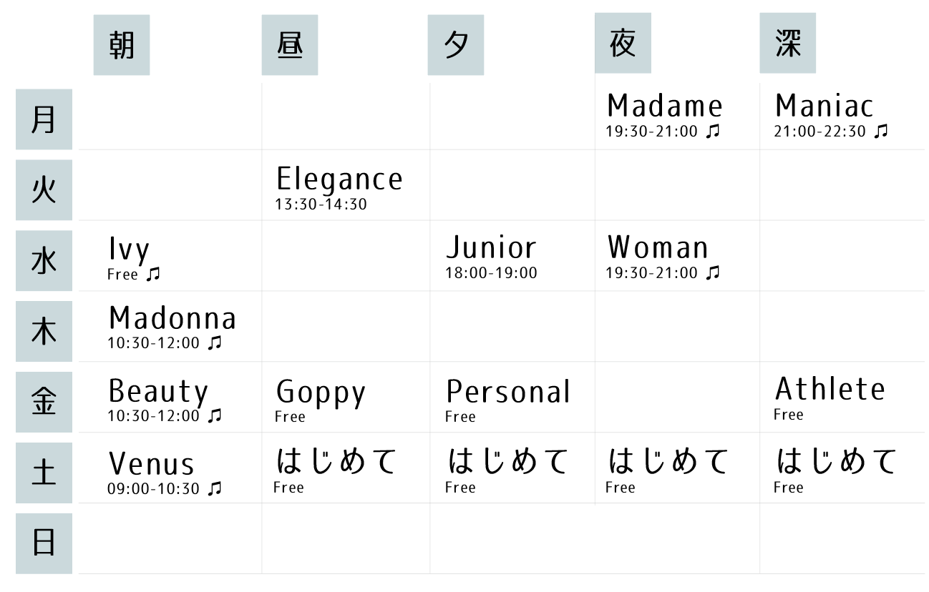
Task: Click the music note beside Beauty's 10:30-12:00
Action: coord(215,415)
